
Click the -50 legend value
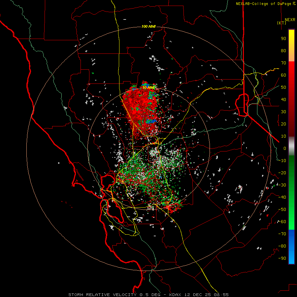click(x=282, y=210)
